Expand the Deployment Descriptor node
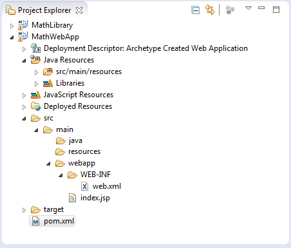Screen dimensions: 291x248 pos(24,49)
